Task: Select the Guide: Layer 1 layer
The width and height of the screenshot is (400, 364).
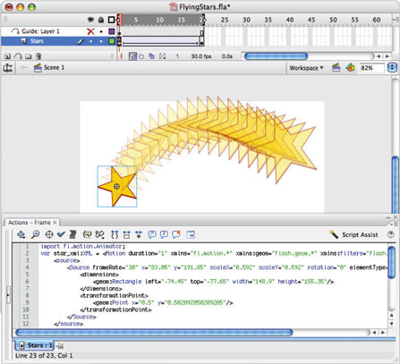Action: (40, 31)
